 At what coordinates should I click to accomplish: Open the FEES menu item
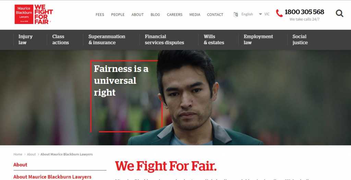pos(100,14)
